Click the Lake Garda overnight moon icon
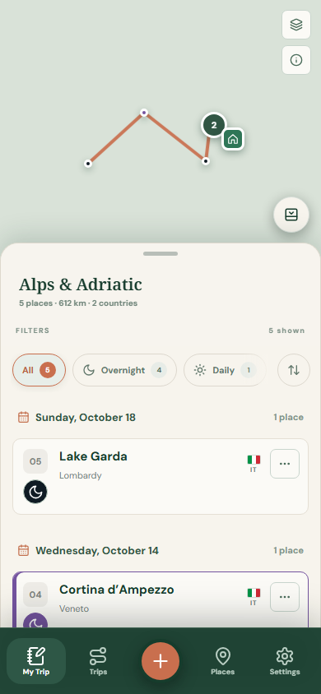The height and width of the screenshot is (694, 321). click(x=35, y=492)
